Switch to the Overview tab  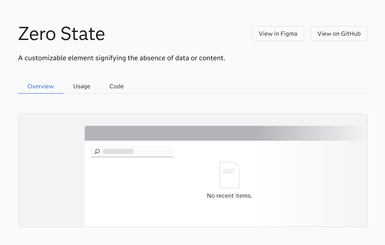coord(41,86)
